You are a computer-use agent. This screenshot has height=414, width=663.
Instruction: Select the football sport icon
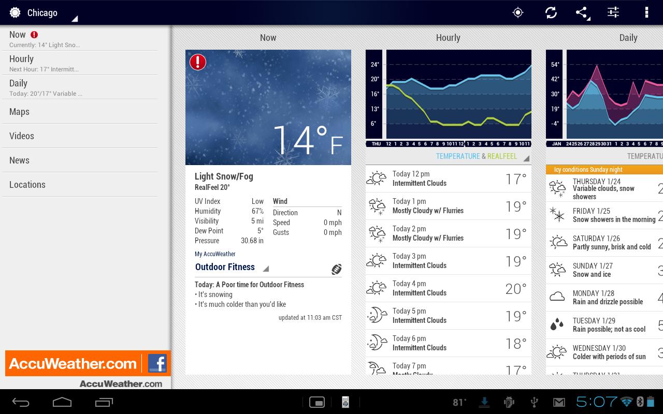click(x=336, y=269)
